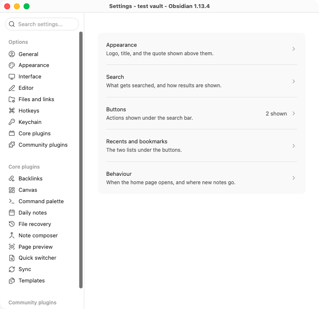Image resolution: width=319 pixels, height=309 pixels.
Task: Open the Files and links tab label
Action: point(36,99)
